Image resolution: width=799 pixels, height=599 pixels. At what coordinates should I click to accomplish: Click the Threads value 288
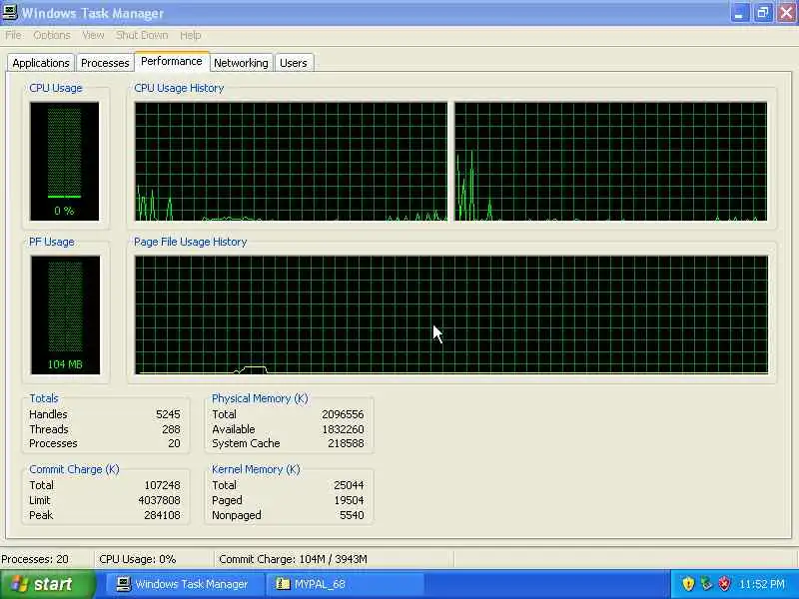[171, 429]
